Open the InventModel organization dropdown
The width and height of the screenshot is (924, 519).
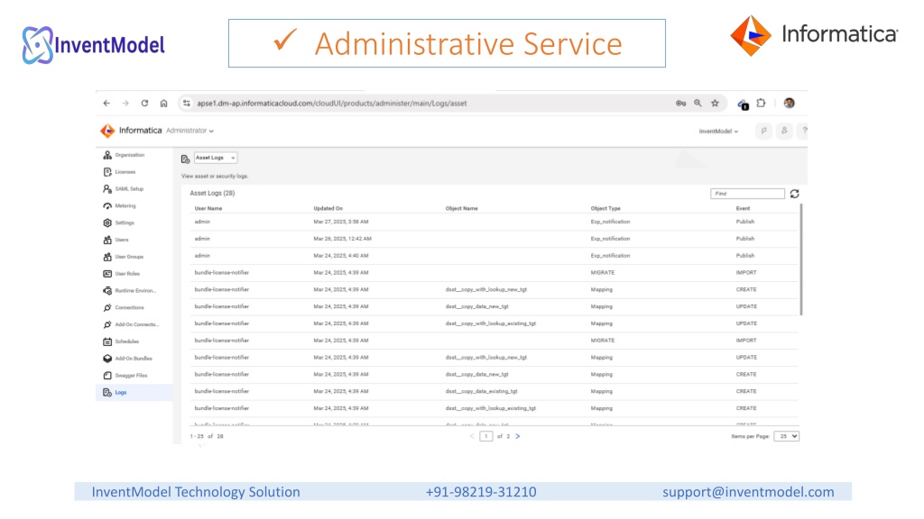[718, 132]
